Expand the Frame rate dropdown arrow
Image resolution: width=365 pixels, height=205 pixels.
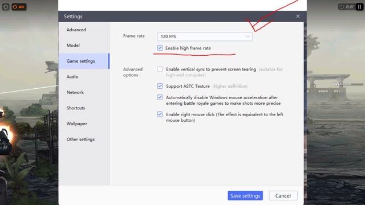pos(248,36)
